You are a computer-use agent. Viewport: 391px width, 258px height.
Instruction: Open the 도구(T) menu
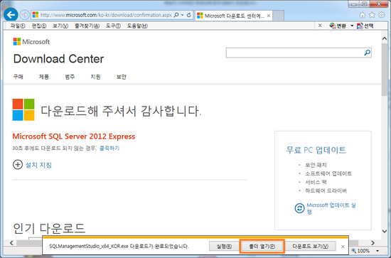113,26
